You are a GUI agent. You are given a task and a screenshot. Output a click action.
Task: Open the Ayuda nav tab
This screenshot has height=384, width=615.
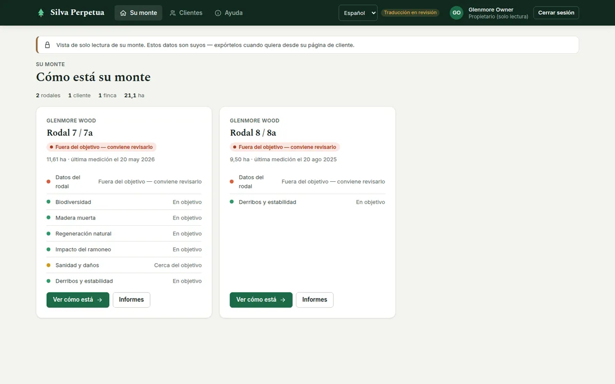[x=229, y=13]
